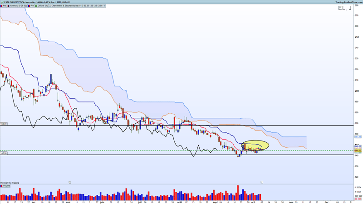Select the 168.00 horizontal line label
This screenshot has height=204, width=363.
[x=4, y=124]
